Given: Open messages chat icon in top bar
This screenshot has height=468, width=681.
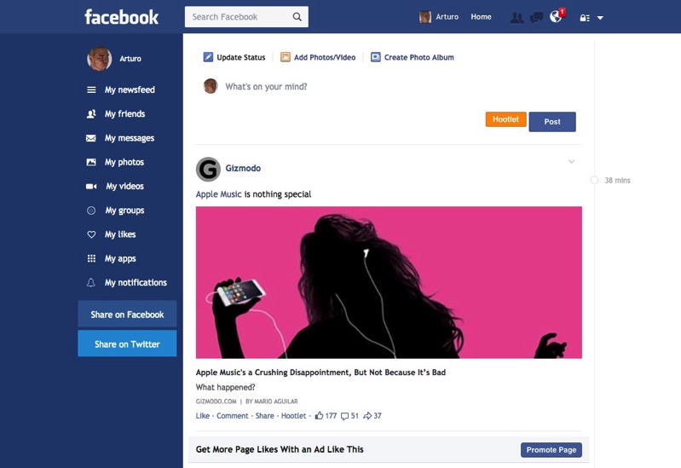Looking at the screenshot, I should (x=536, y=17).
